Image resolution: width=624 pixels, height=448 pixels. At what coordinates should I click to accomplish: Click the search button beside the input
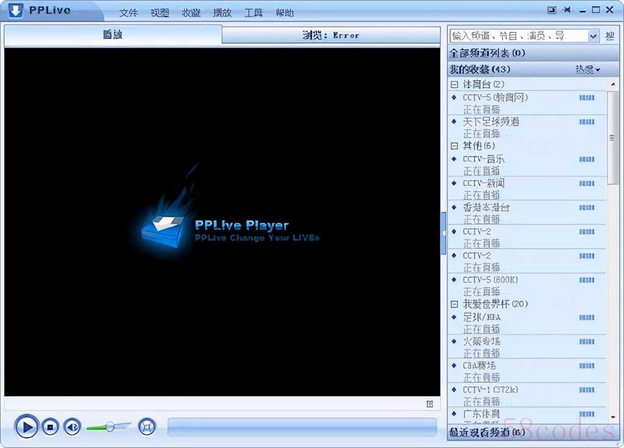pyautogui.click(x=609, y=36)
